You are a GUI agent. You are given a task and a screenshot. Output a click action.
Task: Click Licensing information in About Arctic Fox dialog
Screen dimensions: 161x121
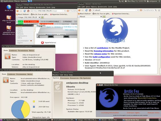pos(110,113)
